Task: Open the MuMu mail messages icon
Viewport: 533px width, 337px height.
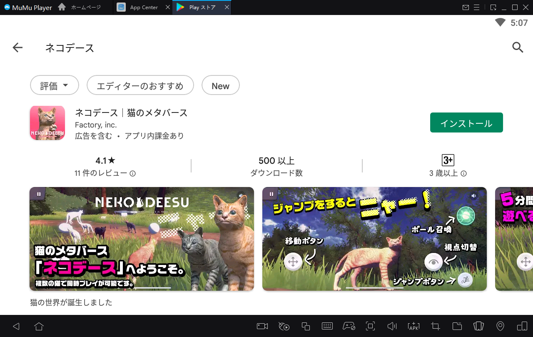Action: point(466,7)
